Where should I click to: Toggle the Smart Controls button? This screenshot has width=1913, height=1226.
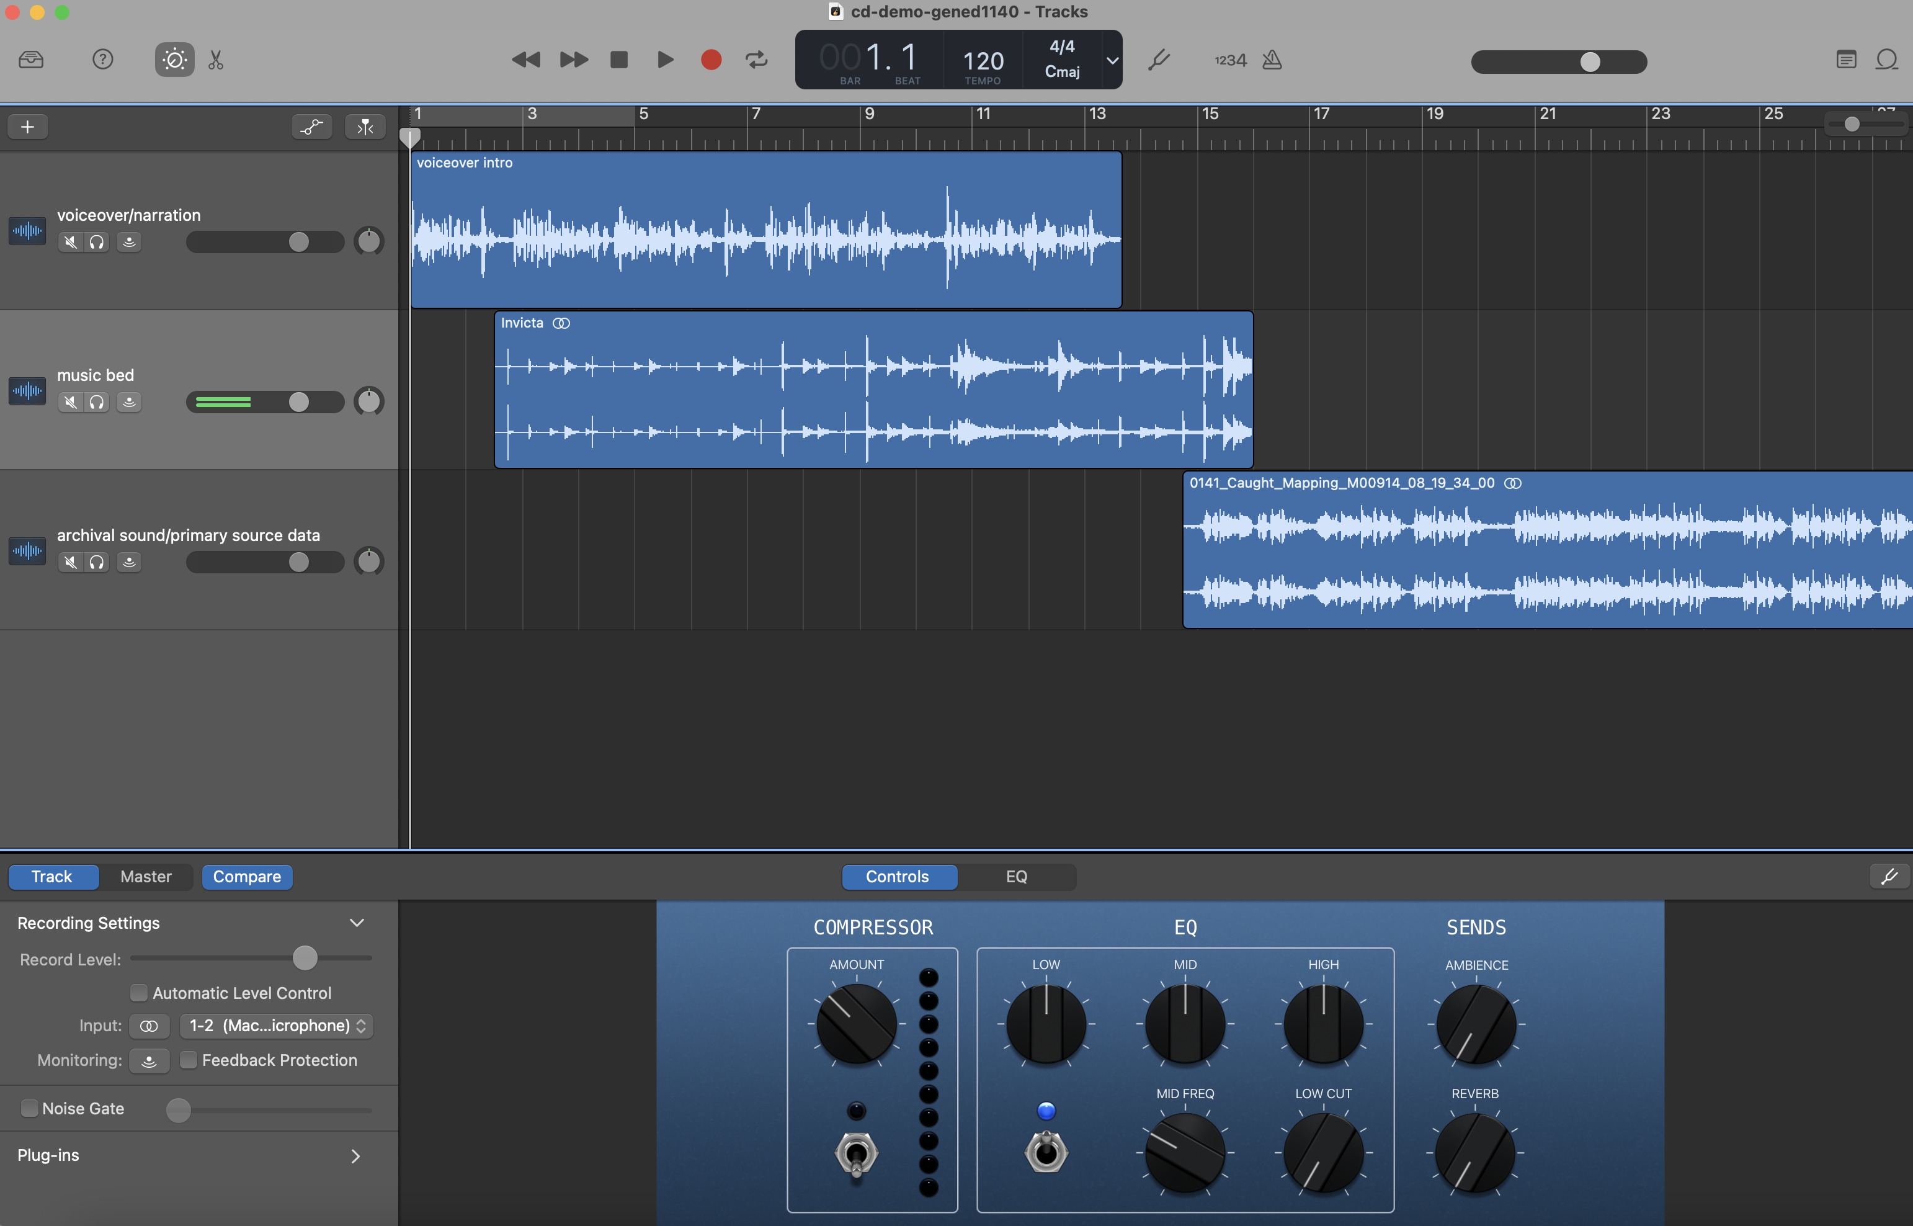(x=174, y=60)
